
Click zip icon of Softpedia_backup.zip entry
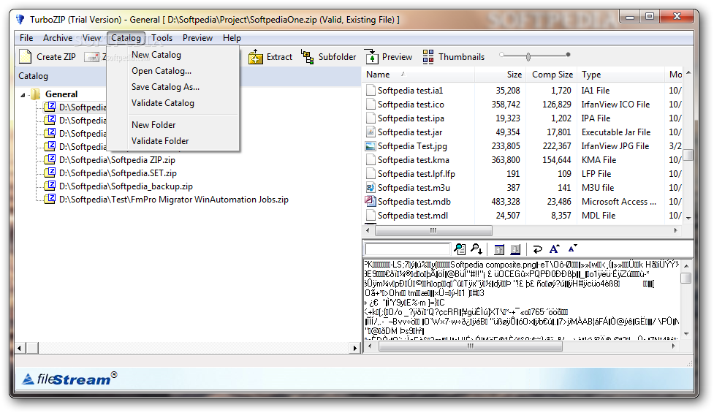pos(50,186)
